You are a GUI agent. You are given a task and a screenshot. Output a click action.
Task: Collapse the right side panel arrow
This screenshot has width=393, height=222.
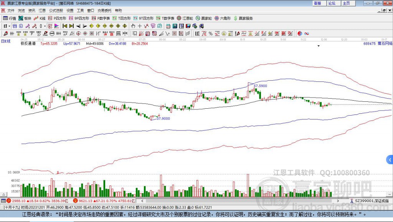pos(390,160)
